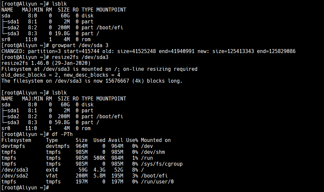Click the second lsblk command
The image size is (324, 192).
click(x=59, y=93)
